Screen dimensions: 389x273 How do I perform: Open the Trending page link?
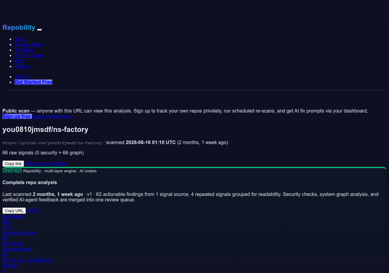pos(24,50)
